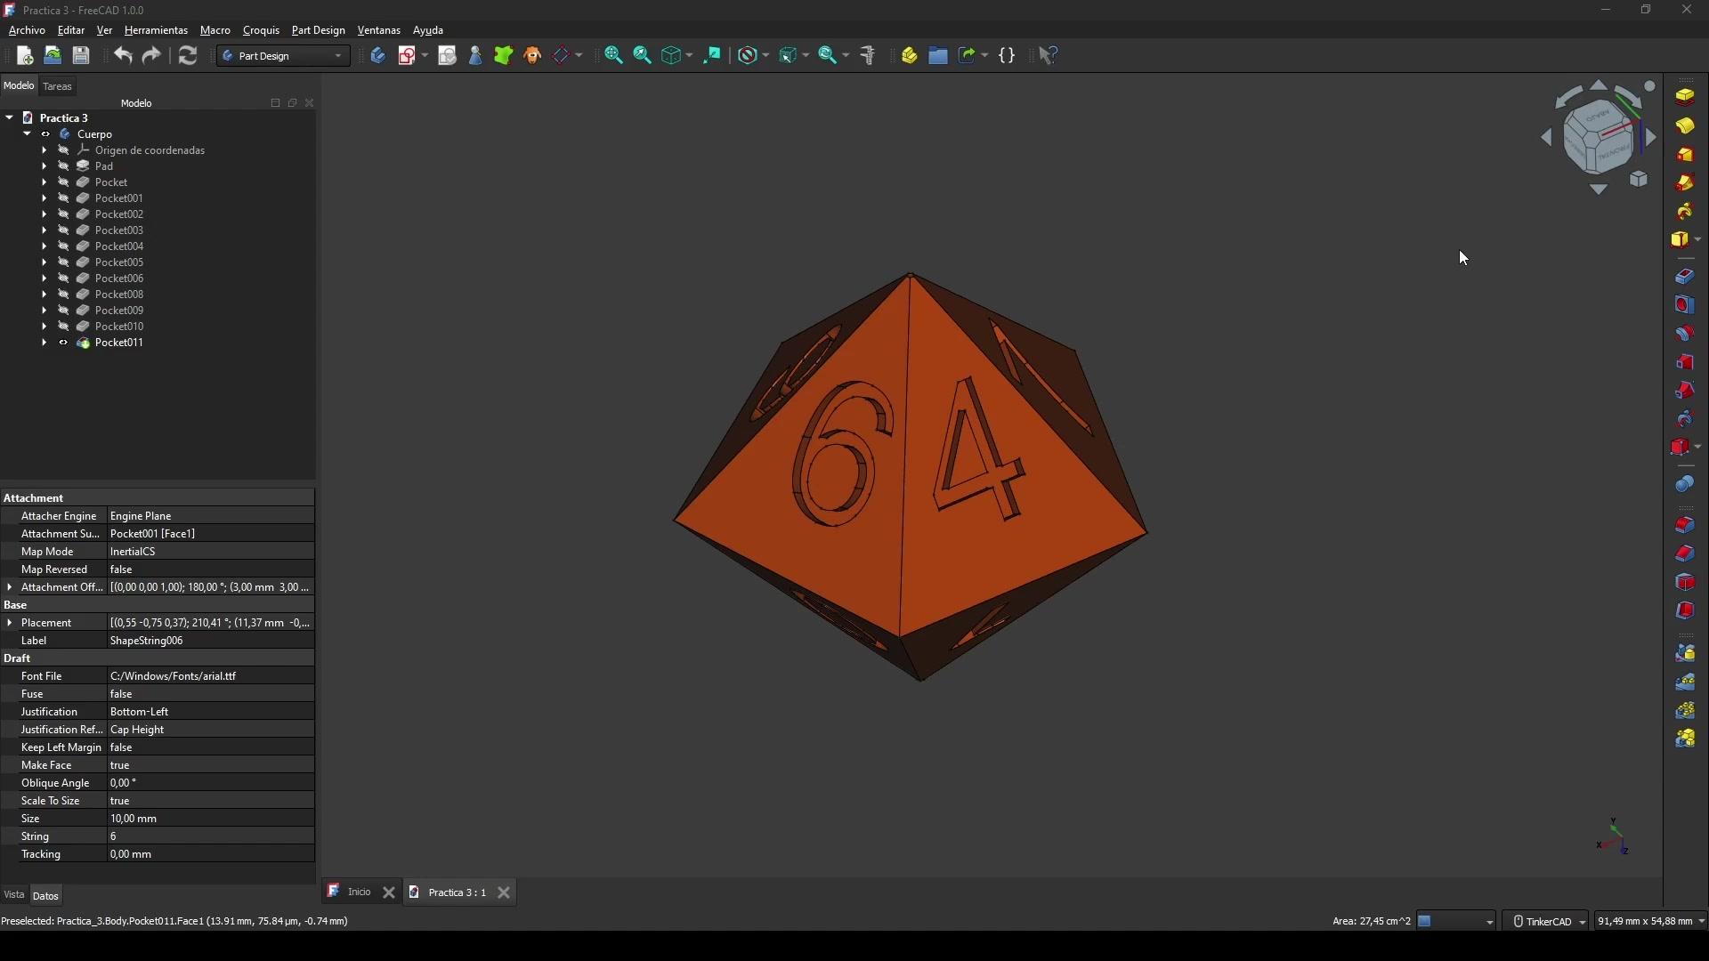This screenshot has height=961, width=1709.
Task: Click the Pad tool icon in right toolbar
Action: [1686, 96]
